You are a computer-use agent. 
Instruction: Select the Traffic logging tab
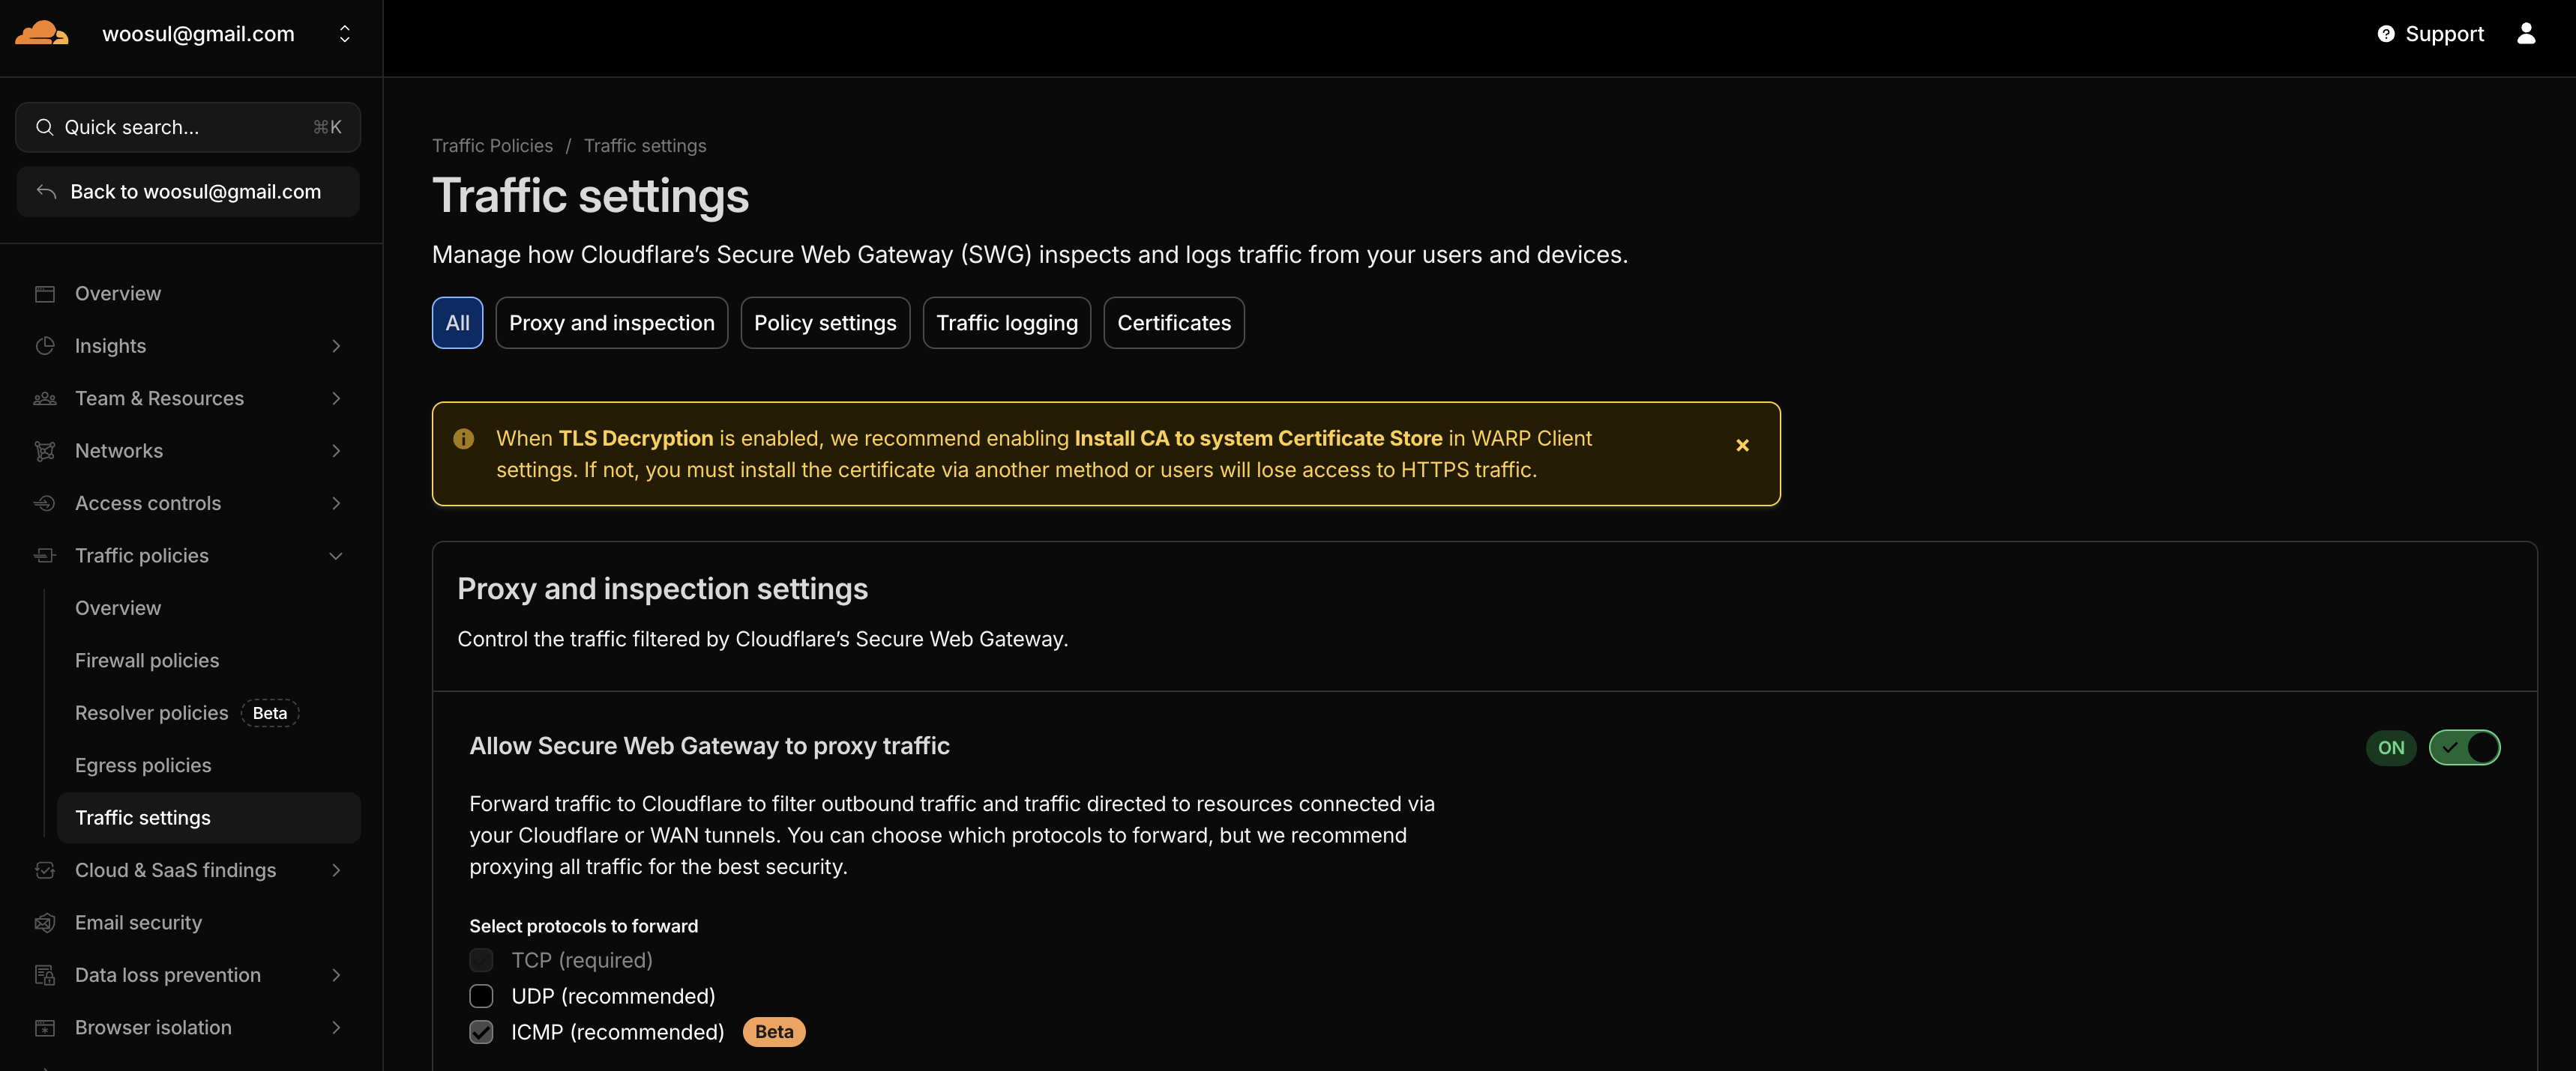pos(1006,323)
